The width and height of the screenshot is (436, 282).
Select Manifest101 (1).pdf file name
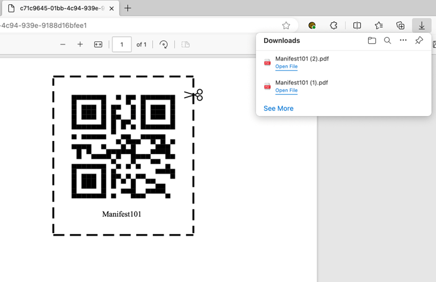(302, 83)
